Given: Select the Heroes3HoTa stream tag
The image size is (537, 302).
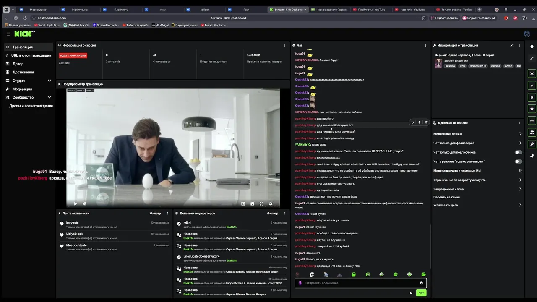Looking at the screenshot, I should [x=477, y=66].
